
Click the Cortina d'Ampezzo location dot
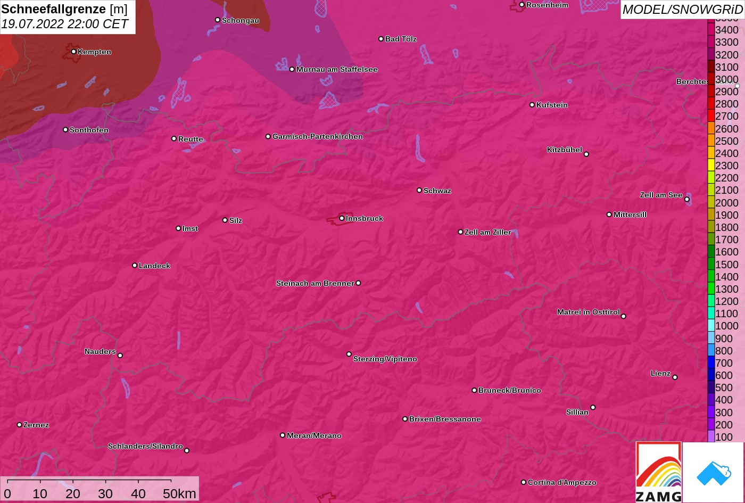[x=524, y=482]
